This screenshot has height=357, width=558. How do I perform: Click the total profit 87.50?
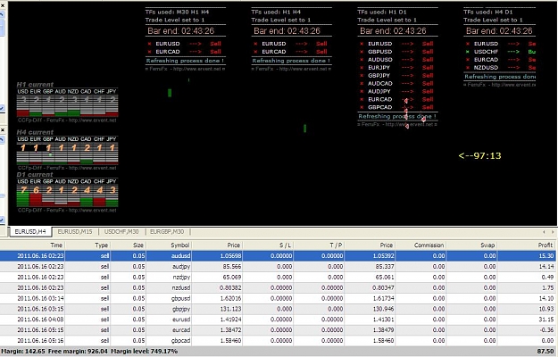545,352
